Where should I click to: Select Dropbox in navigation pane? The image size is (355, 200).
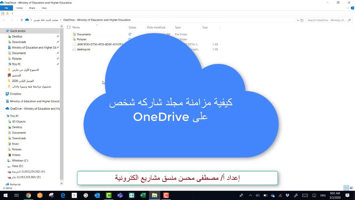16,94
